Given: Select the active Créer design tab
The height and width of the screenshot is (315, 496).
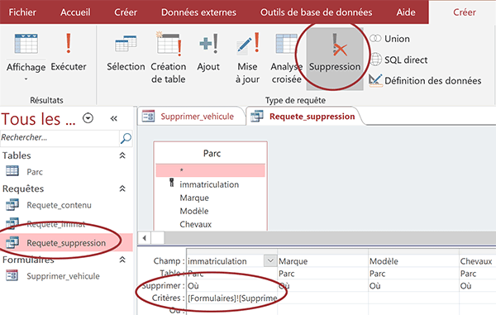Looking at the screenshot, I should [465, 12].
